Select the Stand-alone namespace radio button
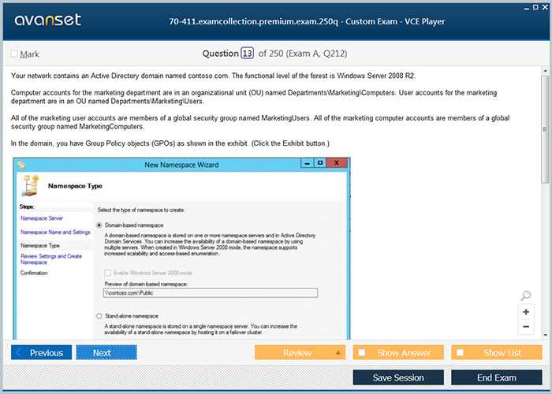Viewport: 552px width, 394px height. pyautogui.click(x=99, y=316)
